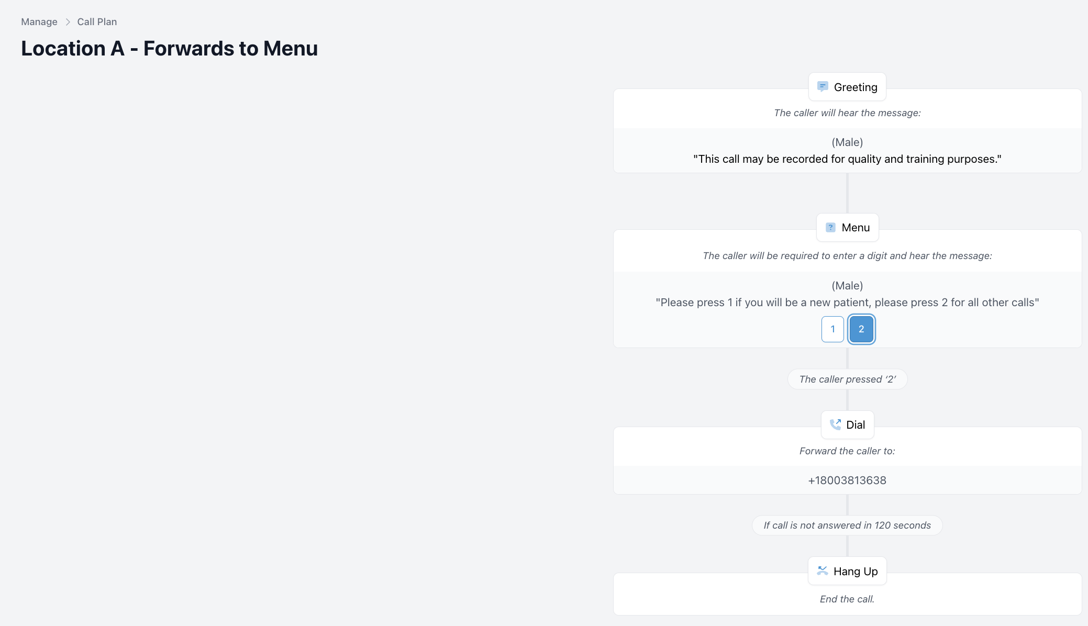
Task: Select menu digit option 2
Action: tap(861, 329)
